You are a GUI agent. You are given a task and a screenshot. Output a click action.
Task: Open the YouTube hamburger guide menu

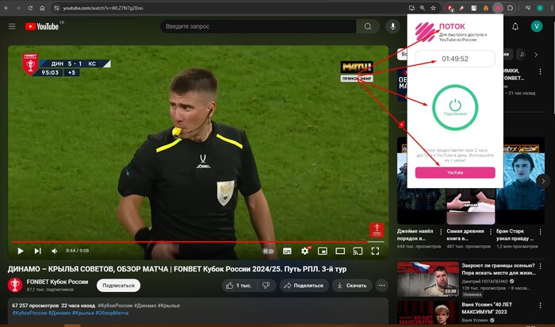pos(12,26)
